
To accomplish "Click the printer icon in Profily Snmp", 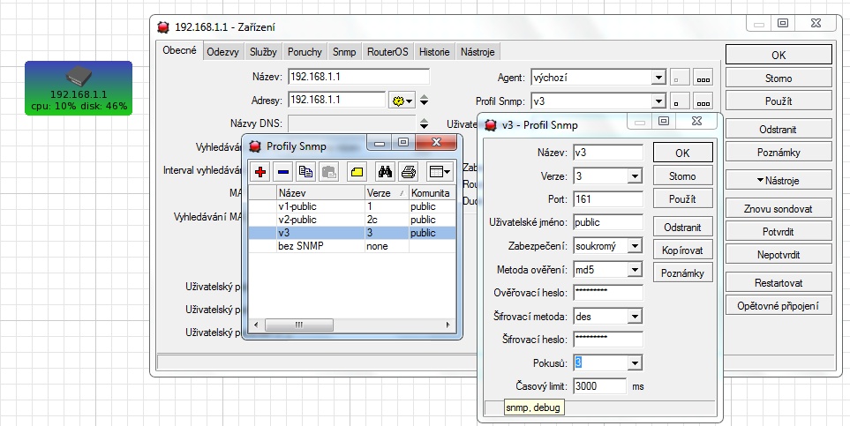I will (408, 172).
